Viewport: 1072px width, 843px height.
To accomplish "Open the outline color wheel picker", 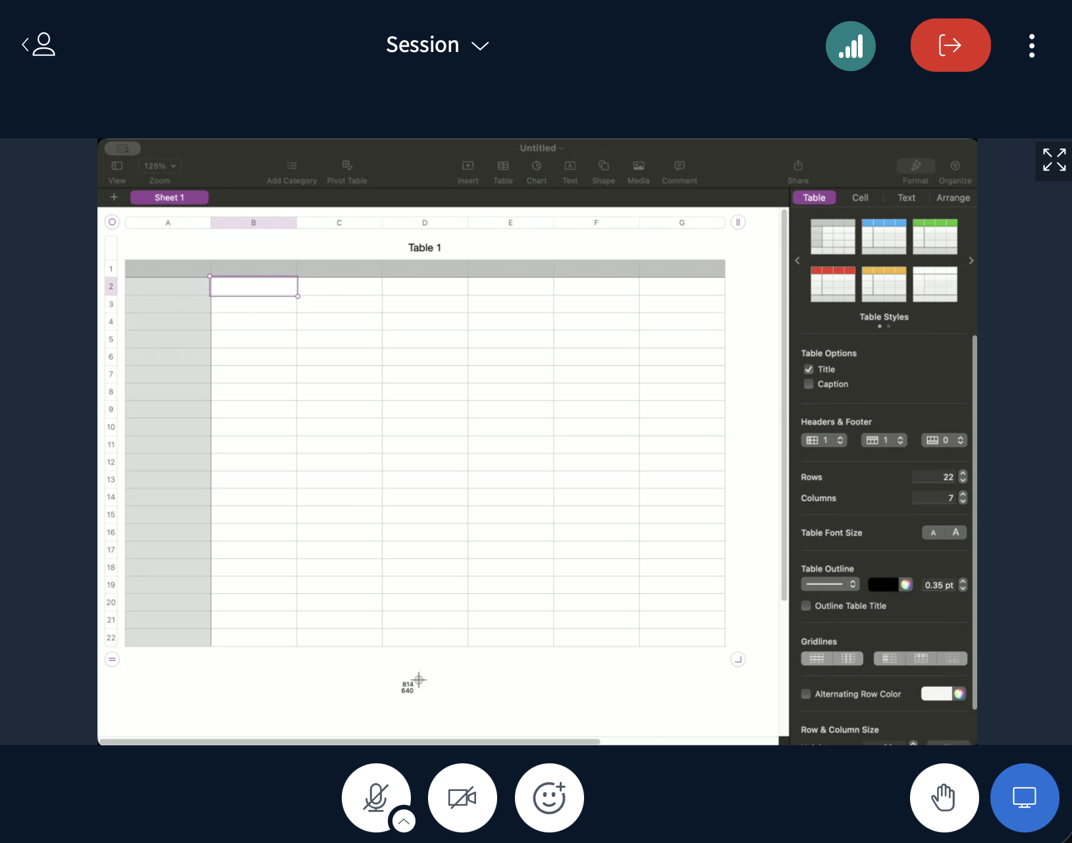I will (x=906, y=585).
